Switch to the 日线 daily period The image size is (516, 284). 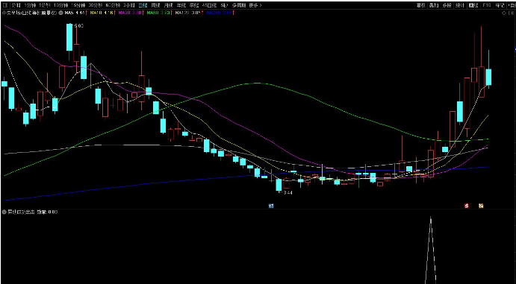[x=143, y=5]
